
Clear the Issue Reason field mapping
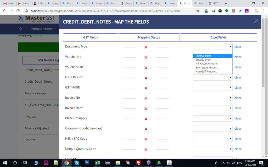coord(238,77)
